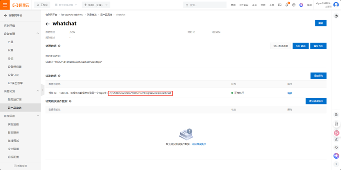The width and height of the screenshot is (341, 170).
Task: Expand the right sidebar chevron arrow
Action: [x=336, y=164]
